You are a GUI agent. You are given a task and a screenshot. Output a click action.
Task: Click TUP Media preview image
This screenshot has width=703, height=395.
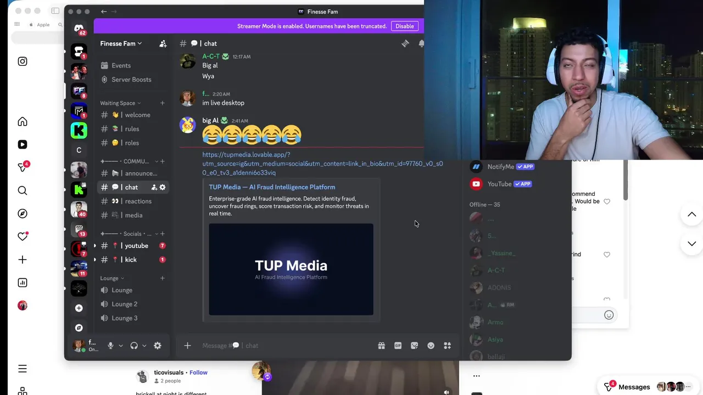pos(291,269)
